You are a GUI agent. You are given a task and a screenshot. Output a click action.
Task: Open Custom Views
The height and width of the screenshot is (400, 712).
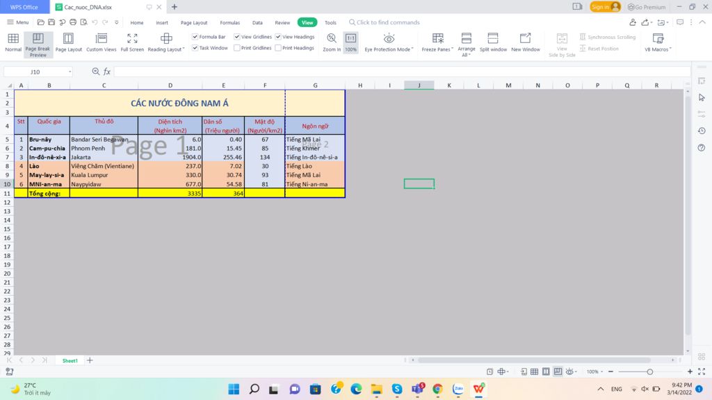click(102, 43)
